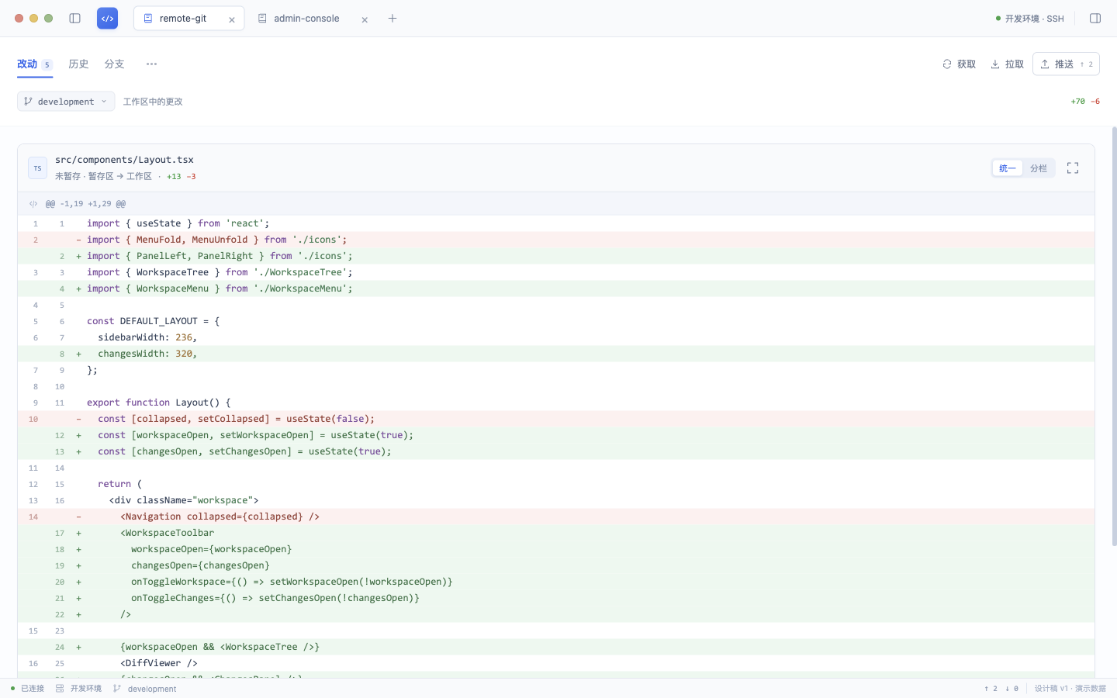Open the development branch dropdown
Image resolution: width=1117 pixels, height=698 pixels.
(66, 102)
